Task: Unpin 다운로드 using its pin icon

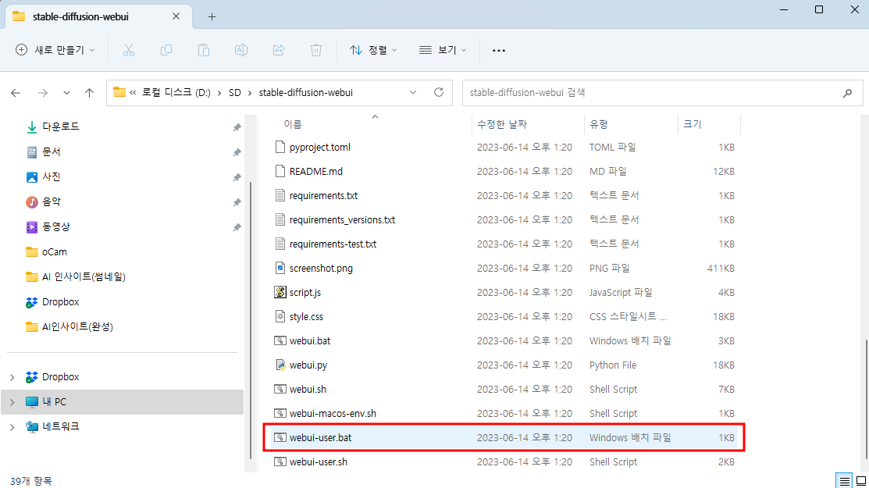Action: point(237,127)
